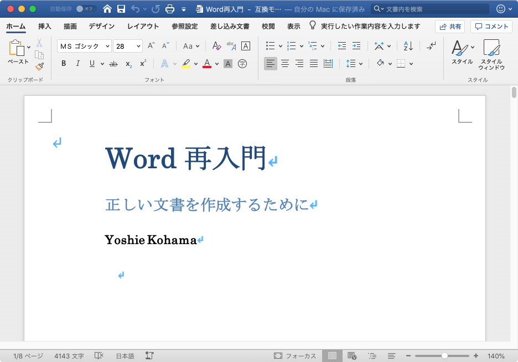Click the Print icon in title bar
The image size is (518, 362).
170,9
